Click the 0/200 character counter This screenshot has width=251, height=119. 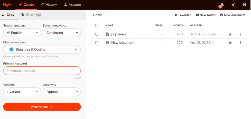(x=77, y=78)
